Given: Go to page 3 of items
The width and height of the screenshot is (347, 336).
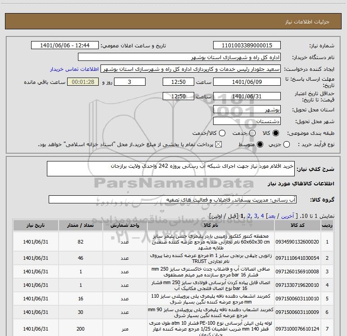Looking at the screenshot, I should pos(256,216).
